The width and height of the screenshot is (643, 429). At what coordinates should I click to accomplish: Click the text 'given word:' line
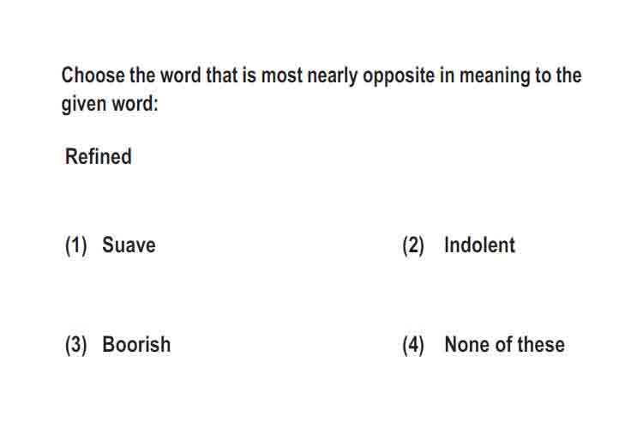tap(110, 104)
